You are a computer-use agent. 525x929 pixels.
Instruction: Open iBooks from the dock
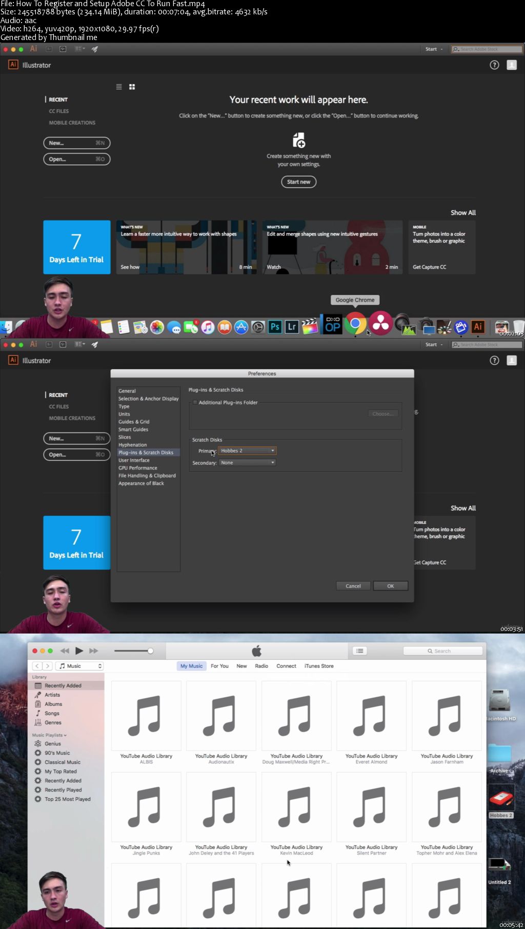[225, 327]
